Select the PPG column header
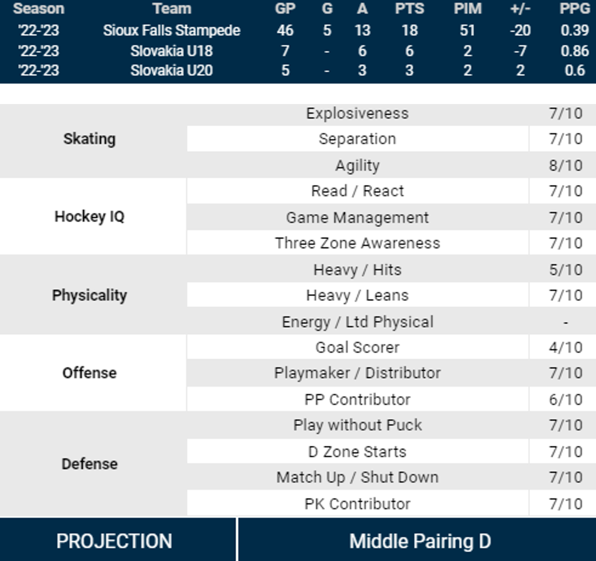Viewport: 596px width, 561px height. point(575,8)
